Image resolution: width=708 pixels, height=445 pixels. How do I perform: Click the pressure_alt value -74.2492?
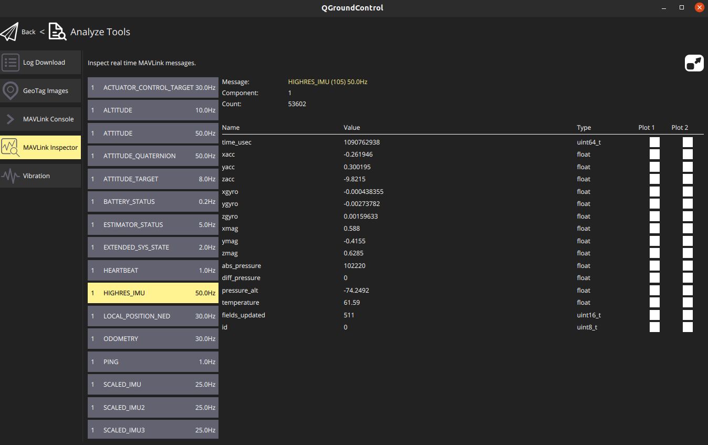tap(357, 291)
